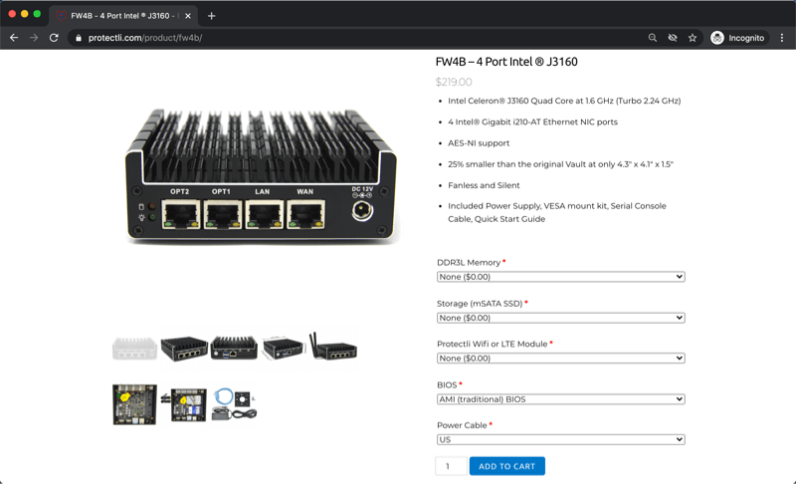Screen dimensions: 796x484
Task: Click the padlock site info icon
Action: 79,38
